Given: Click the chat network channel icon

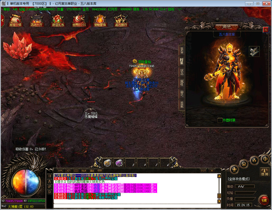Looking at the screenshot, I should (50, 181).
